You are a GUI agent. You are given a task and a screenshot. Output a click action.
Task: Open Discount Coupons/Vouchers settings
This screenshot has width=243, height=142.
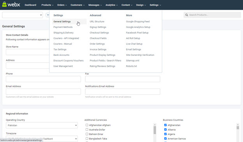coord(69,61)
